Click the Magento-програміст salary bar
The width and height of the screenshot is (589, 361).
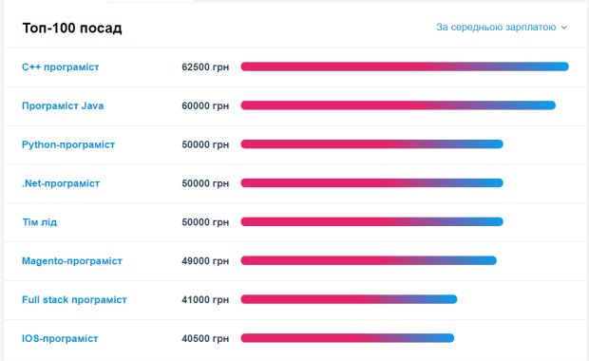pyautogui.click(x=369, y=260)
